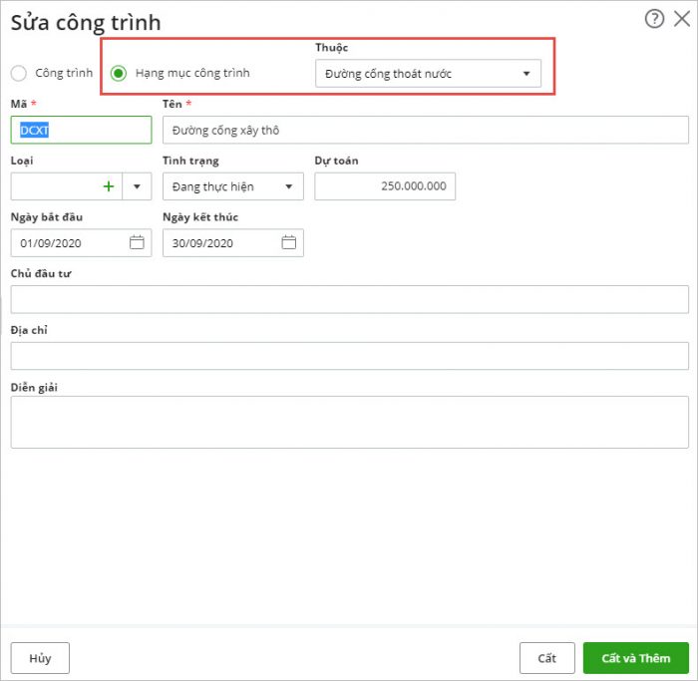698x681 pixels.
Task: Close the Sửa công trình dialog
Action: [682, 19]
